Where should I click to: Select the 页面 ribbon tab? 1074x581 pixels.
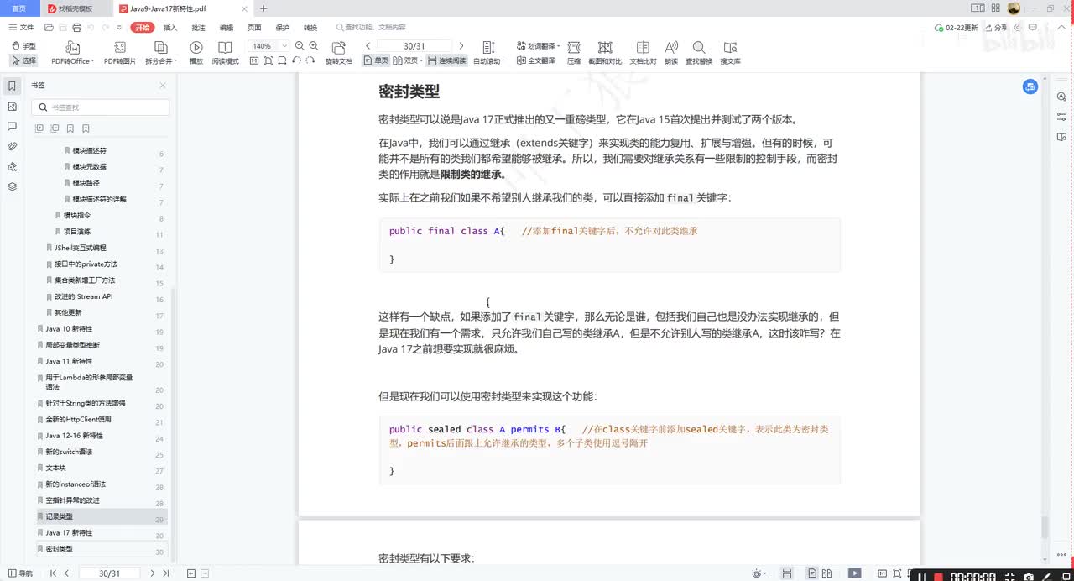click(x=254, y=27)
